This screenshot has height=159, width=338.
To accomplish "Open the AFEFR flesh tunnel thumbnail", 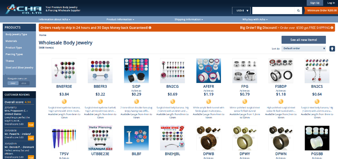I will click(x=209, y=71).
